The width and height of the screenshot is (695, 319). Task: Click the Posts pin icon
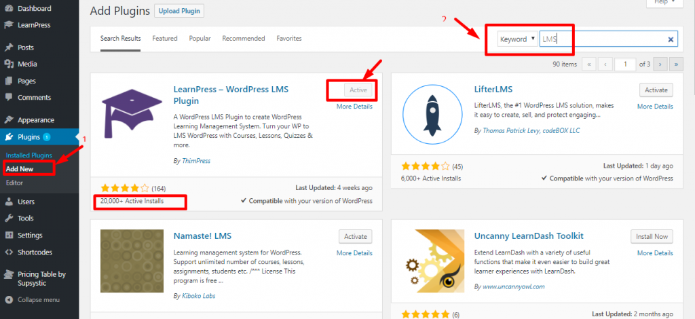(8, 48)
